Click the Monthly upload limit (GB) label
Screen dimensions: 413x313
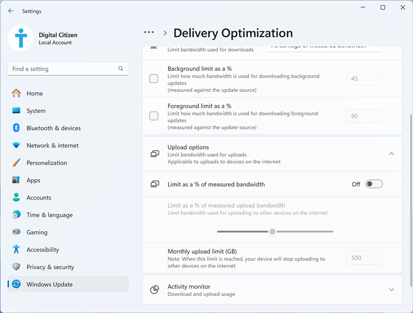pos(202,251)
